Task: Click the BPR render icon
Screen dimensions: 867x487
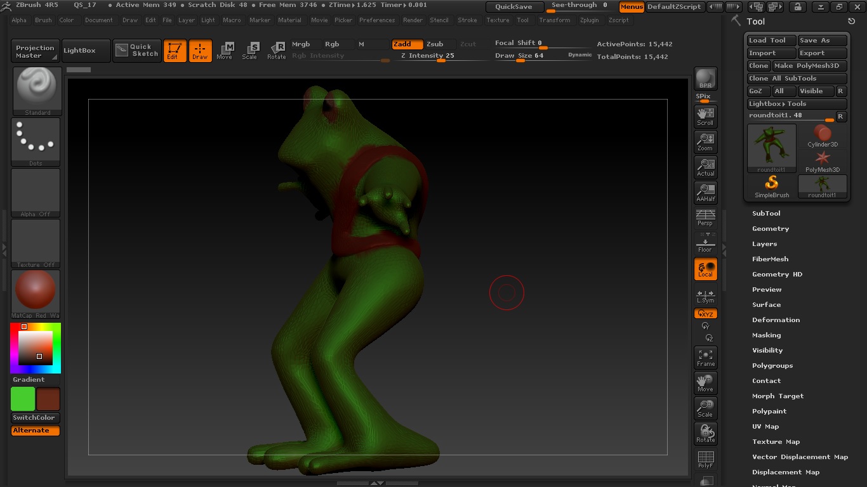Action: pos(705,79)
